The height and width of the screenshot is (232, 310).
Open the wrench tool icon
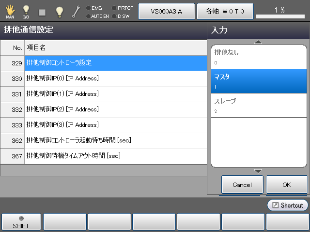pyautogui.click(x=76, y=11)
